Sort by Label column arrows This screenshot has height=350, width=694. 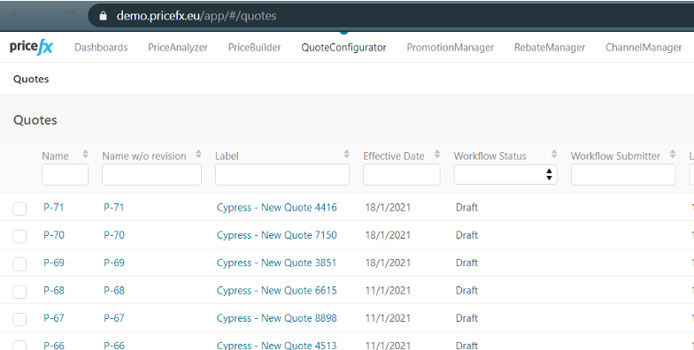tap(347, 154)
